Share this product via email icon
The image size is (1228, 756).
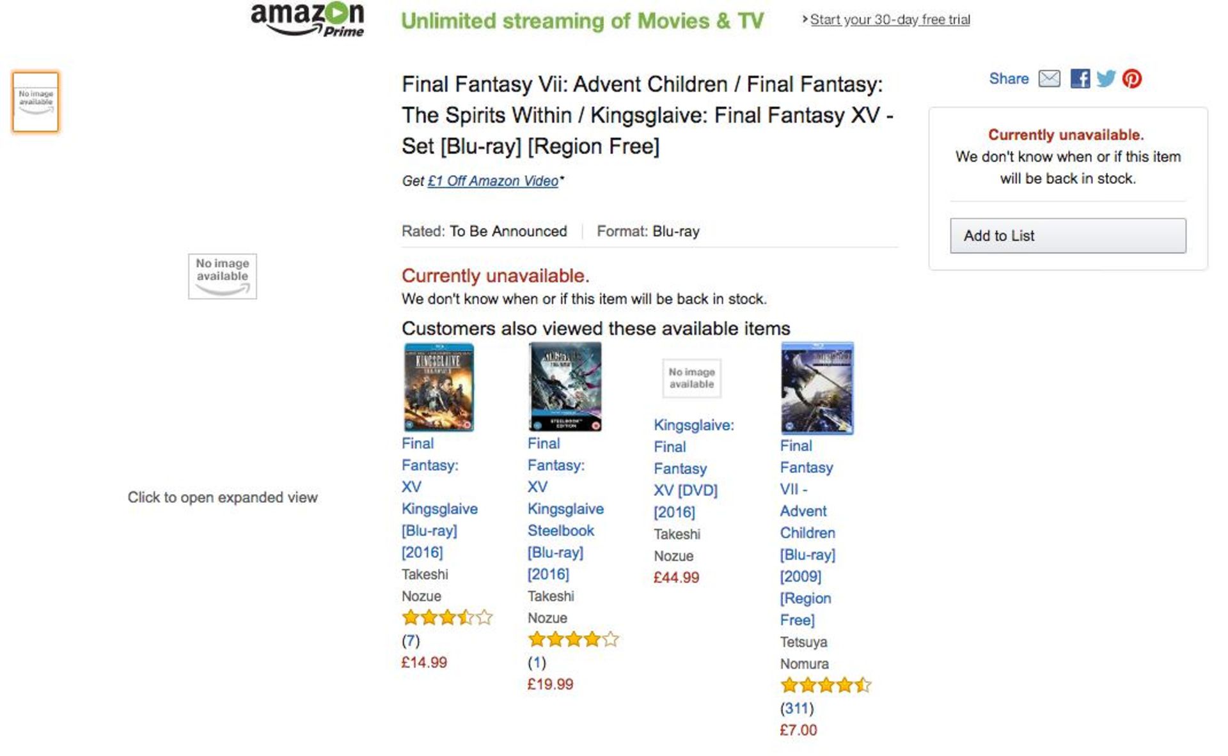coord(1049,79)
